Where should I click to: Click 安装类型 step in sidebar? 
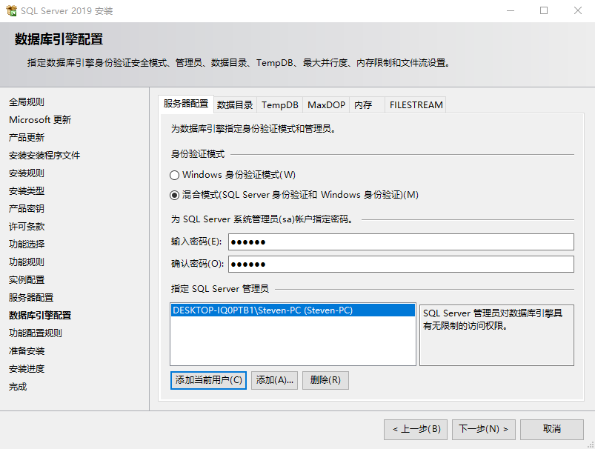pyautogui.click(x=27, y=191)
